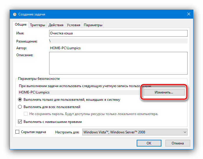This screenshot has height=159, width=203.
Task: Open the Действия tab
Action: 56,25
